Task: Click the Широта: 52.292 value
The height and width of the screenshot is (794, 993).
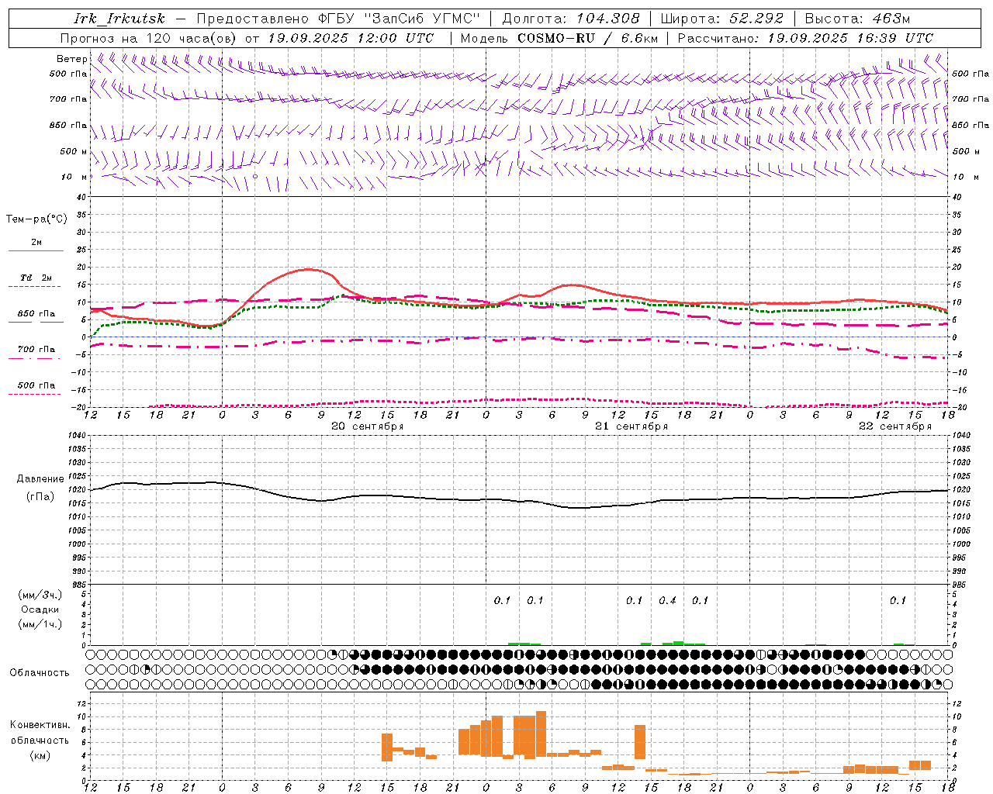Action: (722, 19)
